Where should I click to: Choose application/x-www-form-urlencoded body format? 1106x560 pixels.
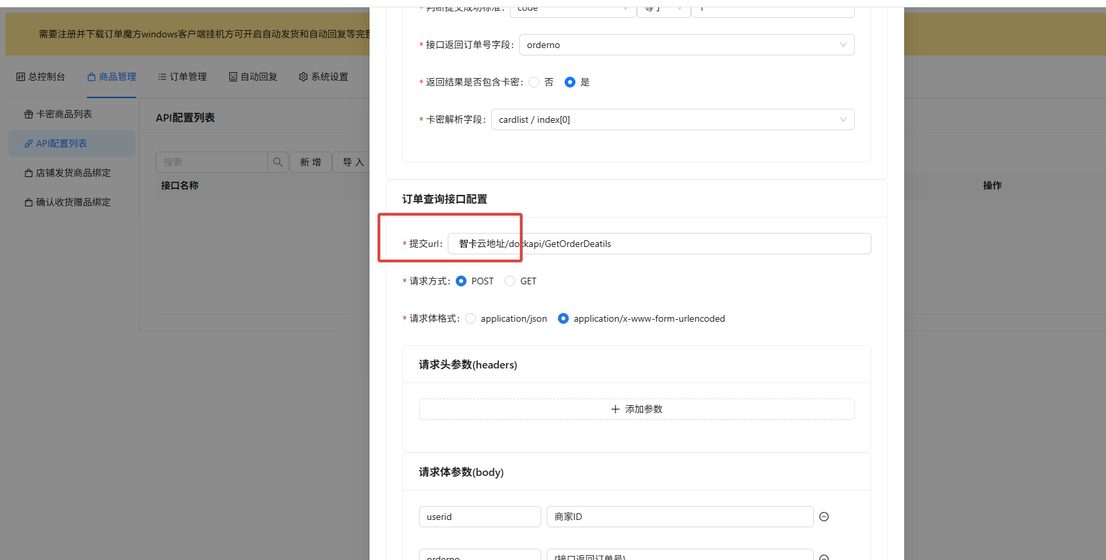[x=563, y=318]
